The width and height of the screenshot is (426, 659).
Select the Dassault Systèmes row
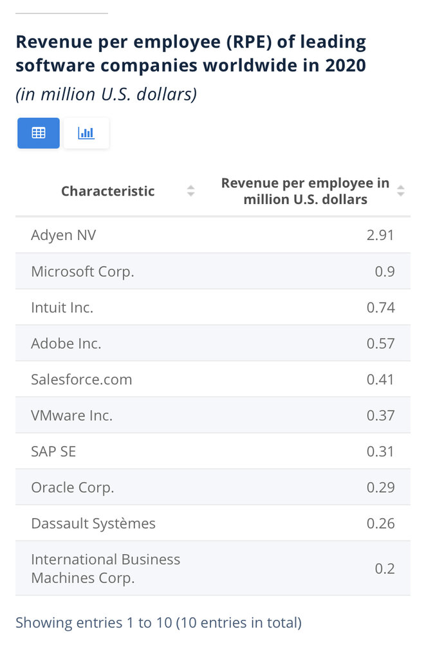tap(213, 523)
